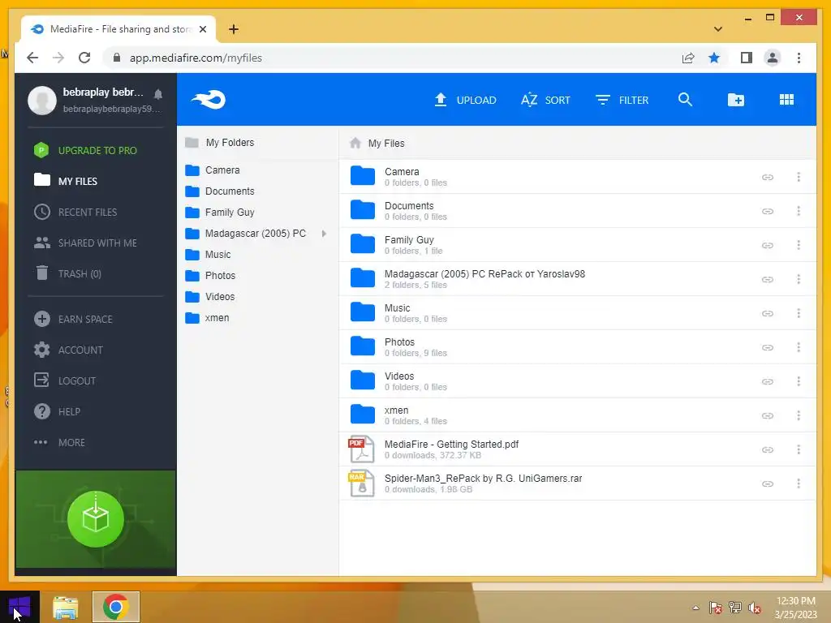This screenshot has height=623, width=831.
Task: Switch to grid view layout
Action: coord(786,100)
